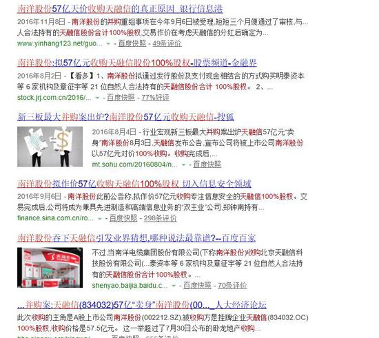
Task: Click the finance.sina.com.cn green URL
Action: click(x=55, y=218)
